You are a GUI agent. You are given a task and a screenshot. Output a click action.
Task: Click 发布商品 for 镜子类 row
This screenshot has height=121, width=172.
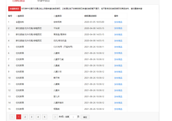coord(118,78)
